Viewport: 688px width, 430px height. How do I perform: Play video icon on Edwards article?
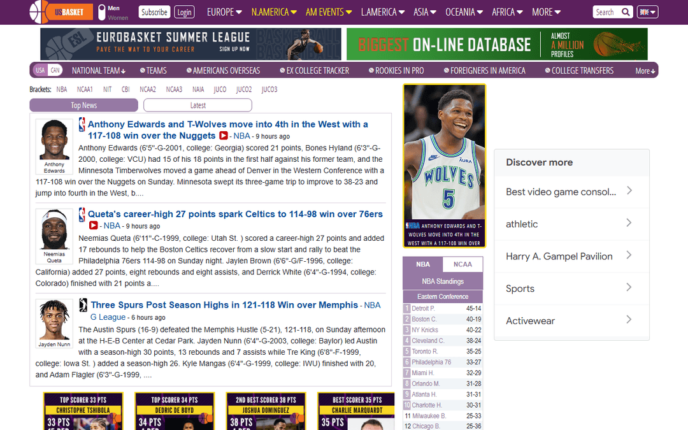click(224, 136)
